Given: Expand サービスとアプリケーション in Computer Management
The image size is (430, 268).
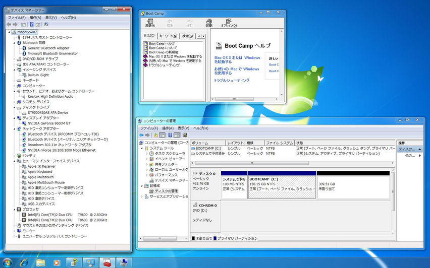Looking at the screenshot, I should pyautogui.click(x=142, y=196).
